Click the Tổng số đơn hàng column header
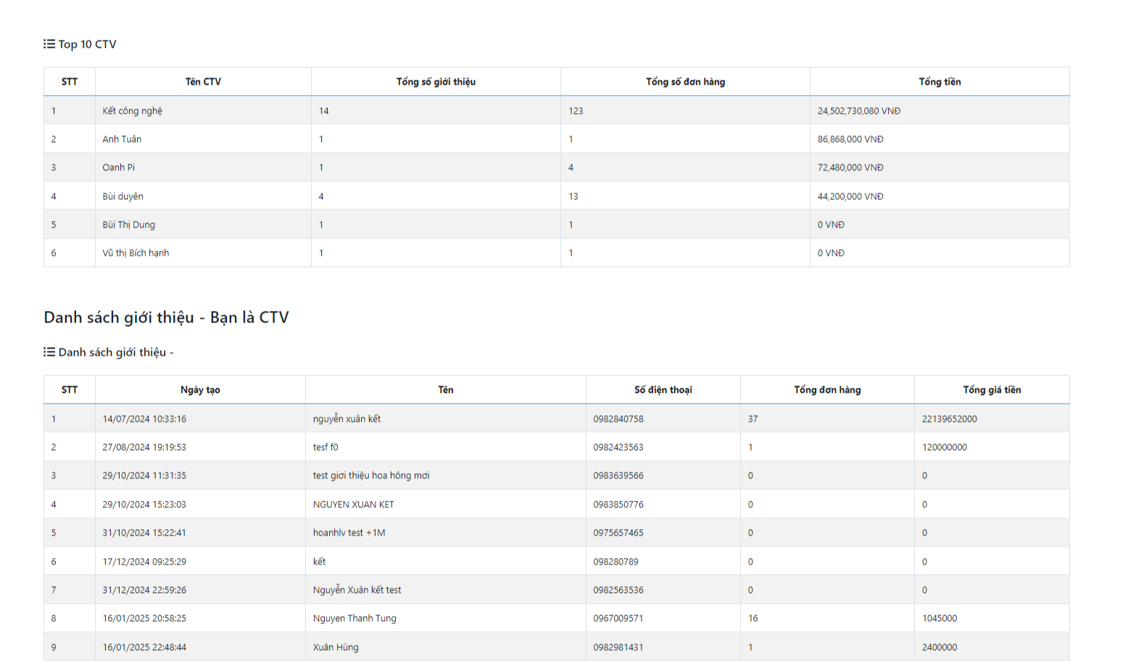1128x669 pixels. click(685, 82)
